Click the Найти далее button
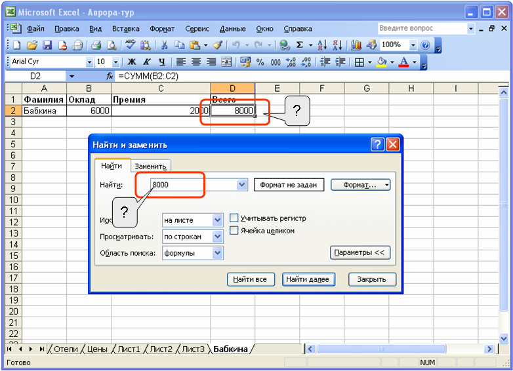This screenshot has height=371, width=513. [309, 279]
